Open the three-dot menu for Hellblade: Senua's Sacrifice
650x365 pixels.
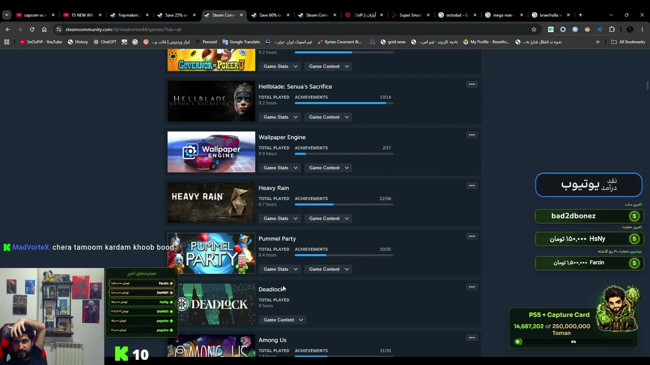coord(472,84)
